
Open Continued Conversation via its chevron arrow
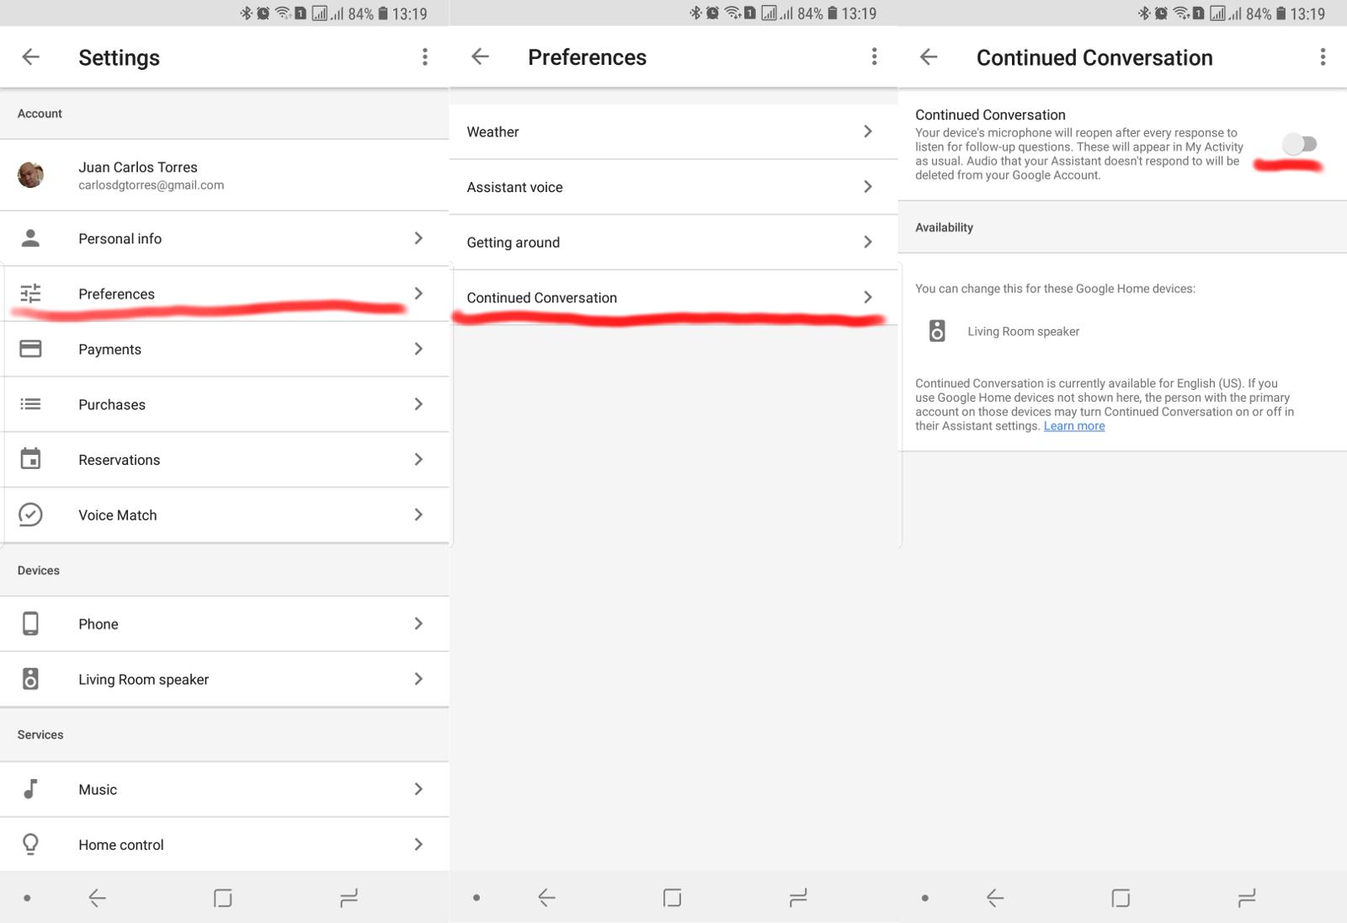(868, 297)
